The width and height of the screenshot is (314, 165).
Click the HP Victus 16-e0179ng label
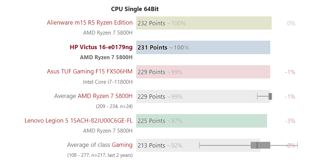(101, 47)
